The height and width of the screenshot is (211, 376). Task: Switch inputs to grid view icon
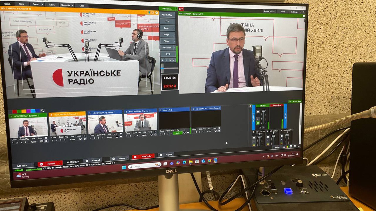coord(291,146)
